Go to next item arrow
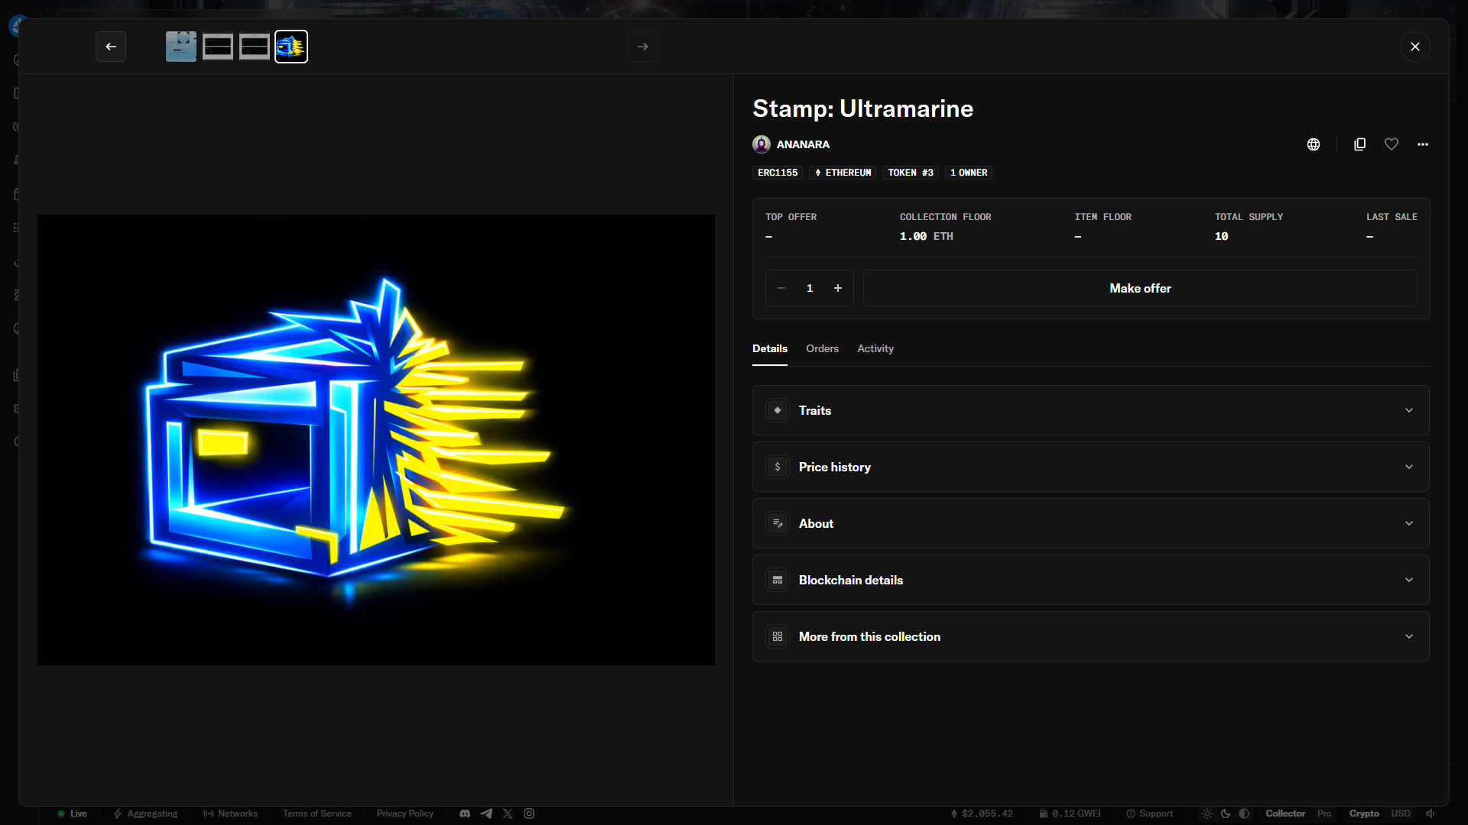Image resolution: width=1468 pixels, height=825 pixels. [642, 47]
